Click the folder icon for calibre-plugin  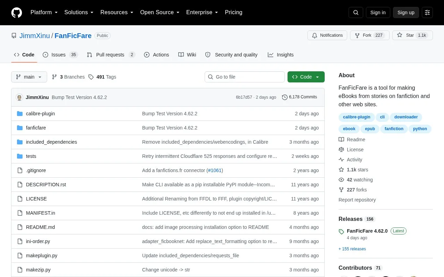(20, 114)
